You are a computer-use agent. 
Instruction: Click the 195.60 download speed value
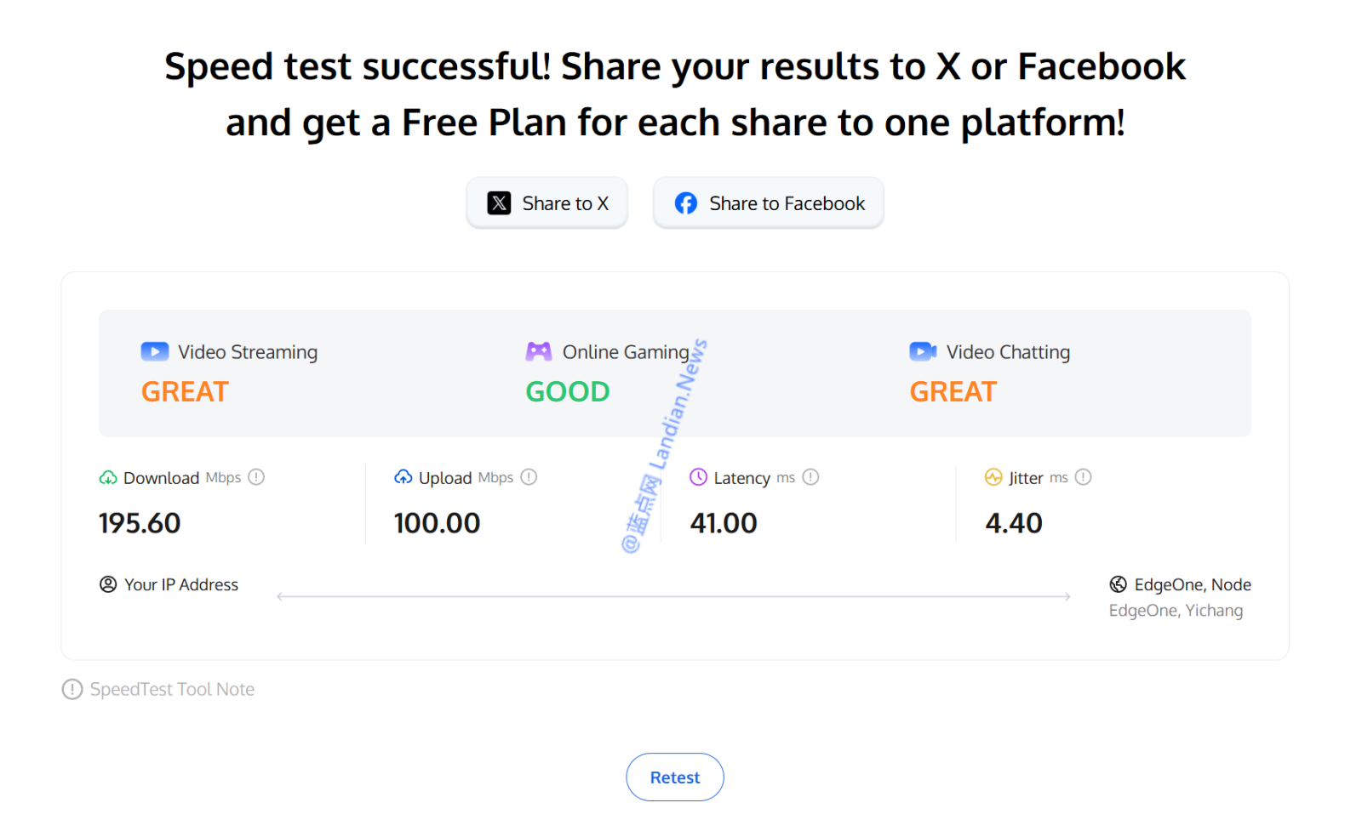tap(140, 523)
